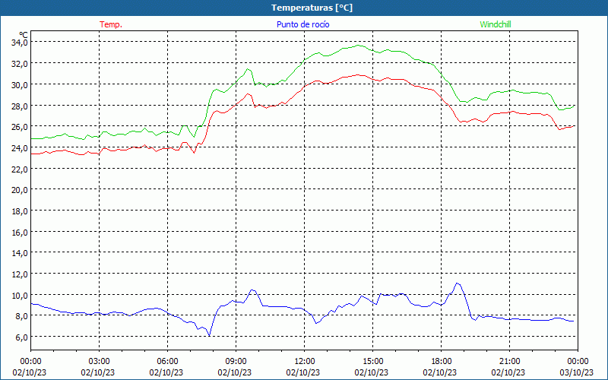
Task: Select the red 'Temp.' legend label
Action: [111, 24]
